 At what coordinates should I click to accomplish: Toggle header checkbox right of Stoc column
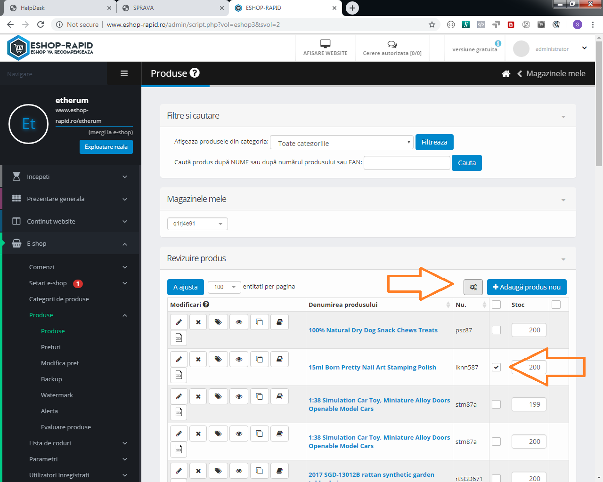556,305
